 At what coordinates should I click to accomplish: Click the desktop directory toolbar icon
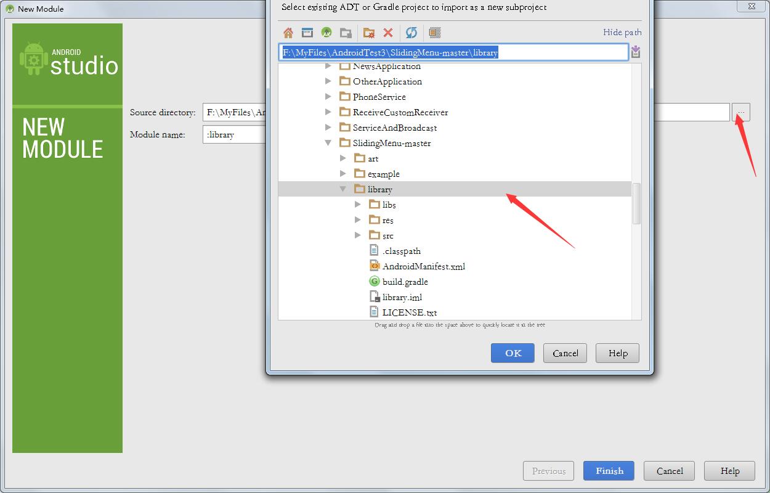pyautogui.click(x=307, y=33)
